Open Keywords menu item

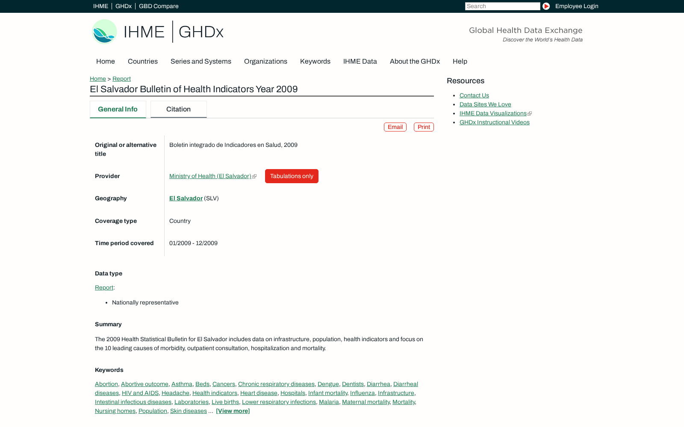click(315, 61)
